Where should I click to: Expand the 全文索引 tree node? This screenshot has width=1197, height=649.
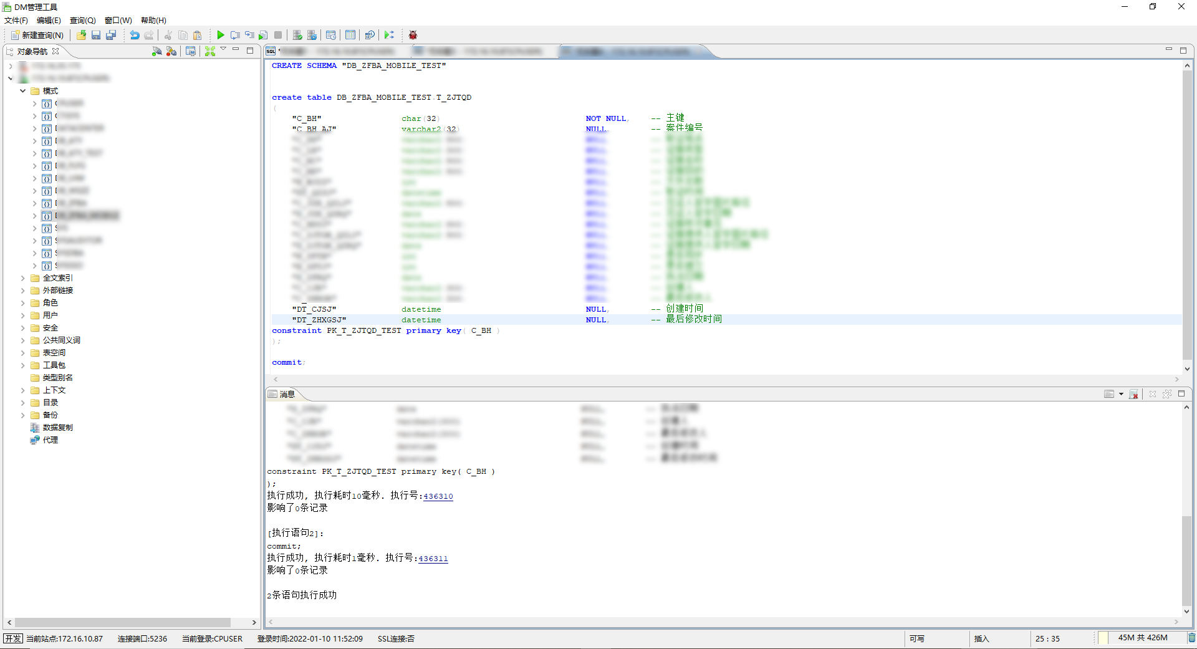[22, 278]
